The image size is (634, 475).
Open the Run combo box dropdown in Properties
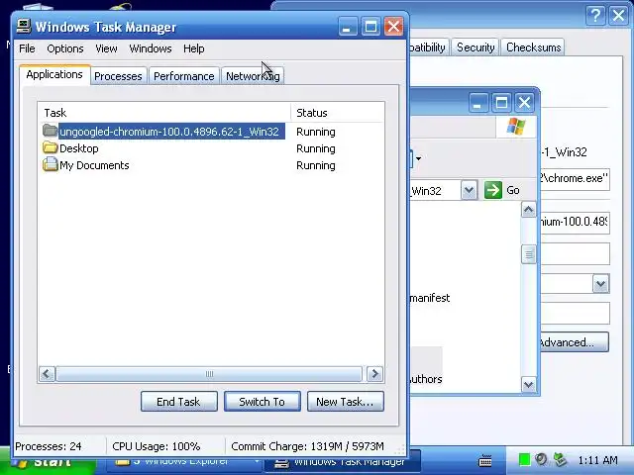(601, 284)
